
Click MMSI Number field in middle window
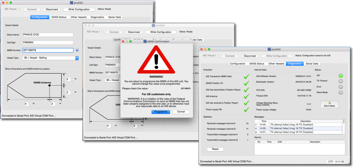pyautogui.click(x=113, y=73)
